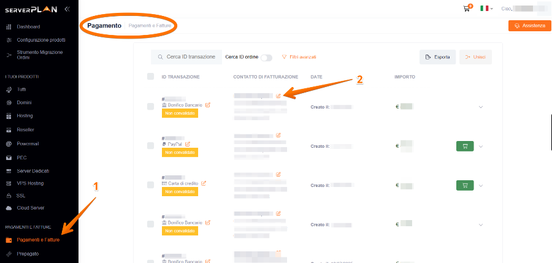Click the Cerca ID transazione search field
Image resolution: width=552 pixels, height=263 pixels.
pos(186,57)
